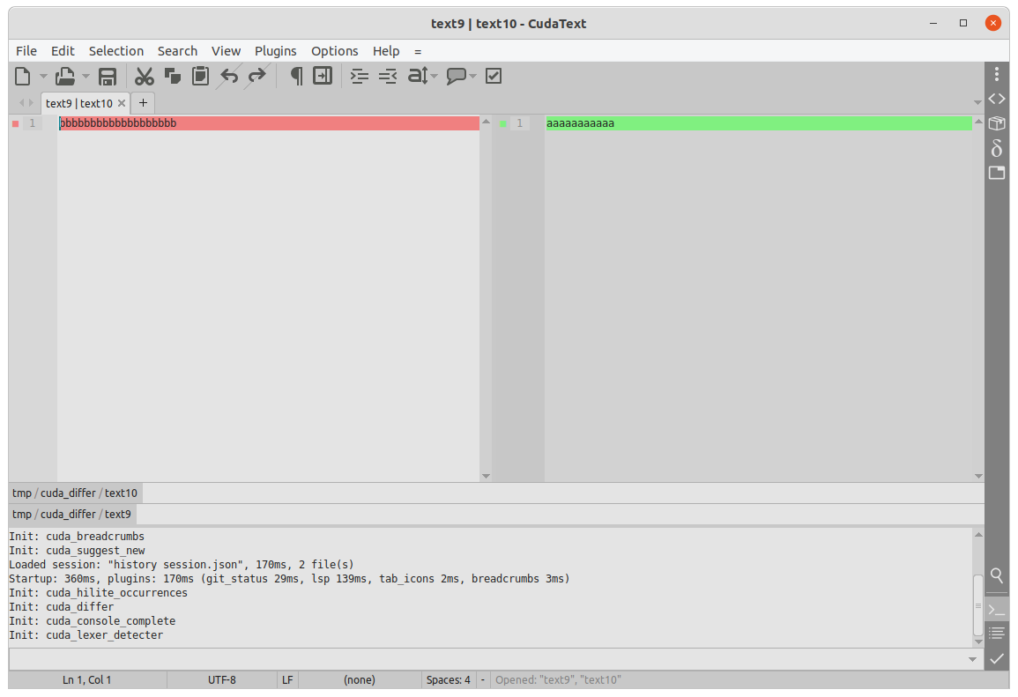
Task: Select the text9 | text10 tab
Action: coord(79,103)
